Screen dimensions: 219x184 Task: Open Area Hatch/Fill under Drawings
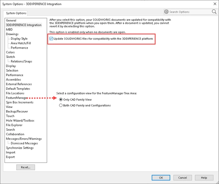21,43
